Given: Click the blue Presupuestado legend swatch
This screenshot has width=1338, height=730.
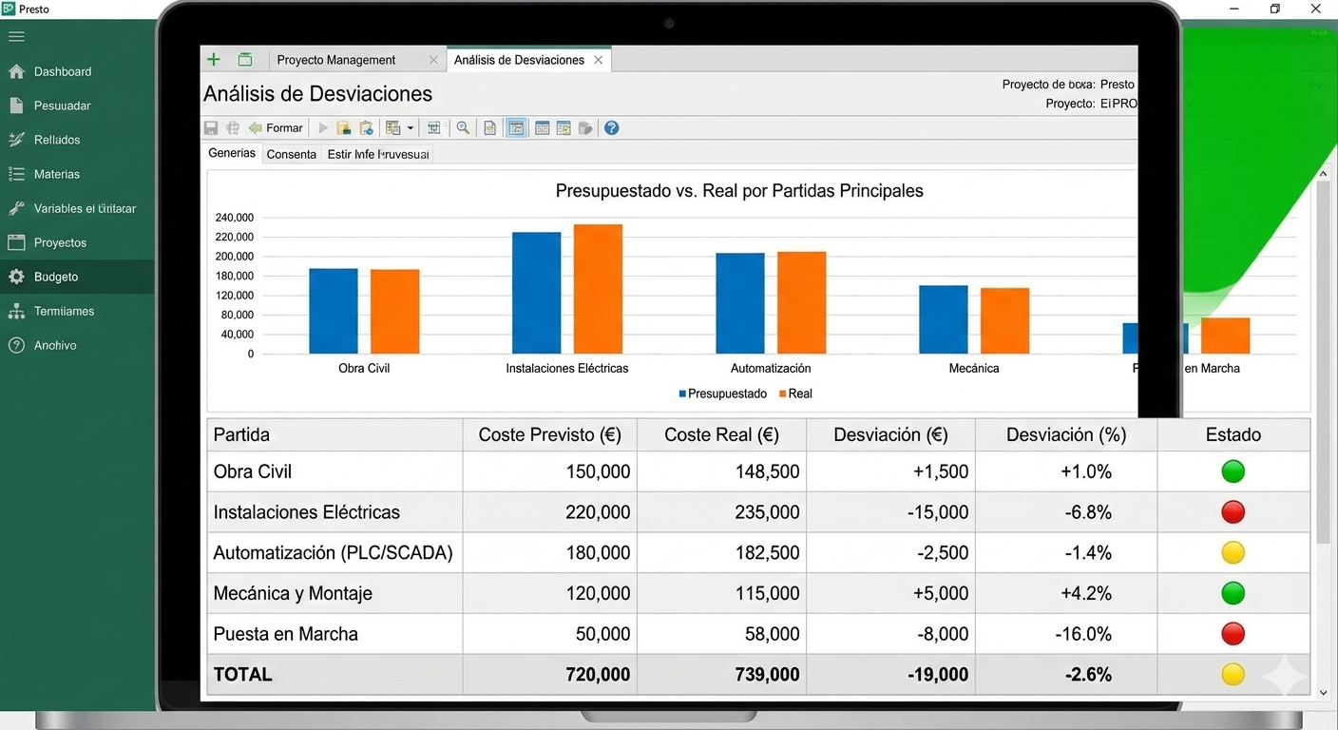Looking at the screenshot, I should [x=682, y=394].
